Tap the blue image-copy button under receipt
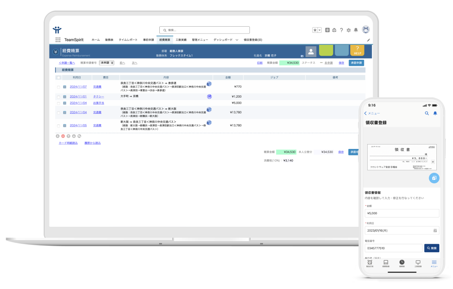The width and height of the screenshot is (453, 289). [434, 178]
